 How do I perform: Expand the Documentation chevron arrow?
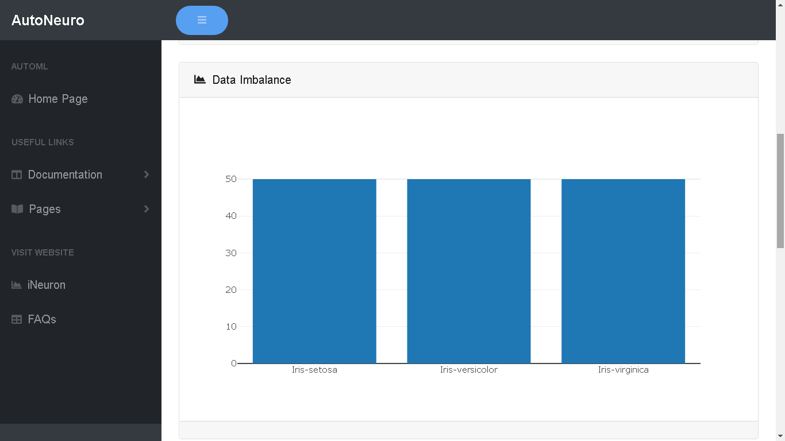[x=147, y=175]
